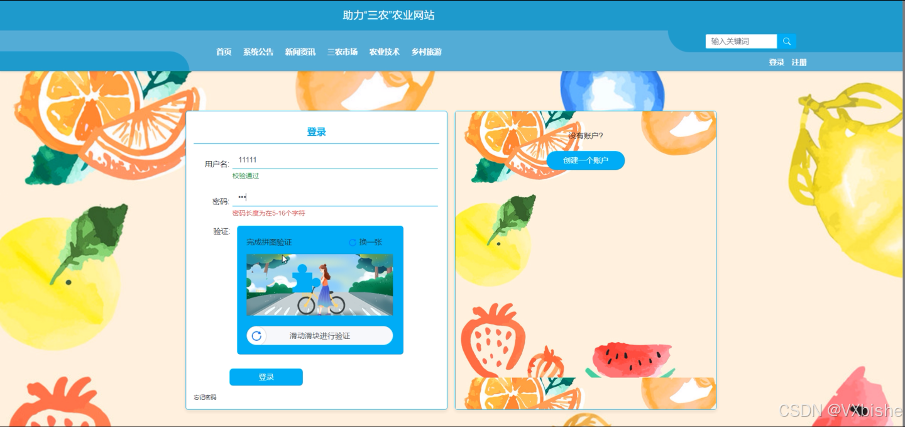Click 换一张 to change the puzzle image
Image resolution: width=905 pixels, height=427 pixels.
click(371, 242)
